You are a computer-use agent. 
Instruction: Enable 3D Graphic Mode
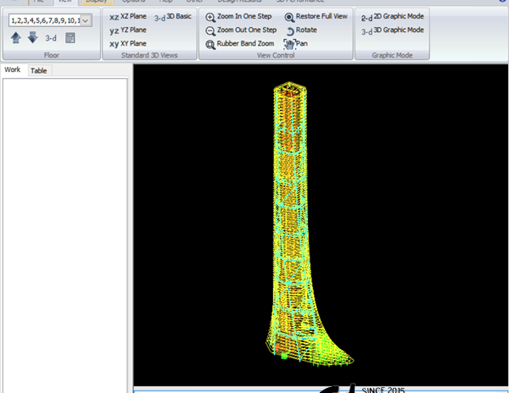coord(392,30)
